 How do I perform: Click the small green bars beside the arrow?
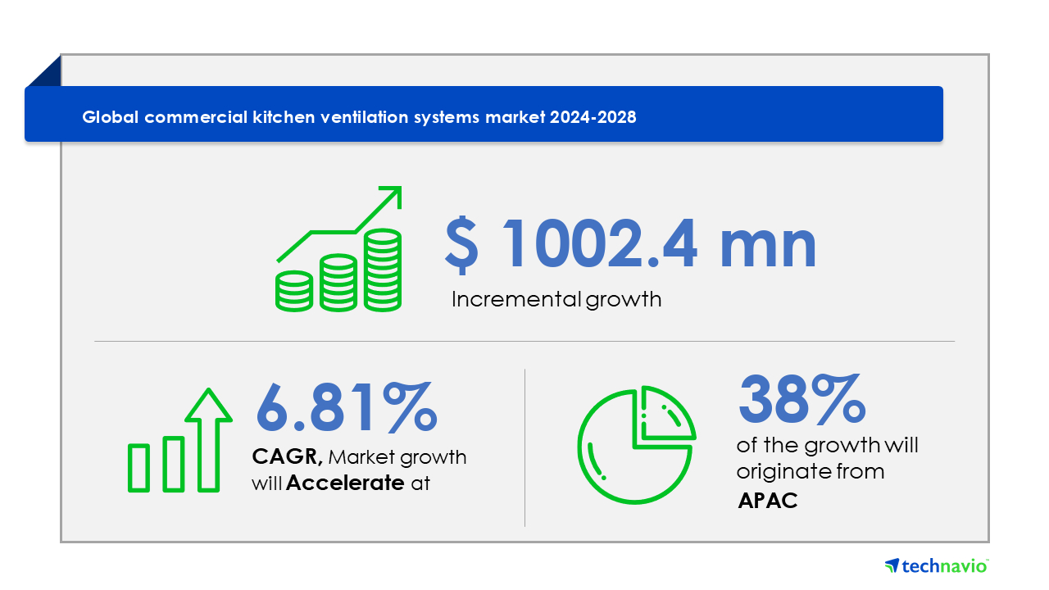[x=156, y=465]
